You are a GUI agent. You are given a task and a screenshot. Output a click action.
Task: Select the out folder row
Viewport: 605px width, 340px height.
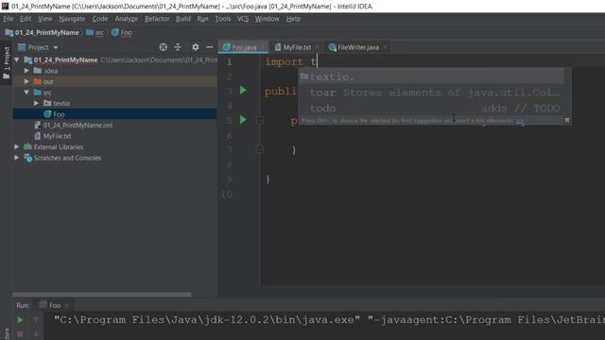[x=115, y=81]
